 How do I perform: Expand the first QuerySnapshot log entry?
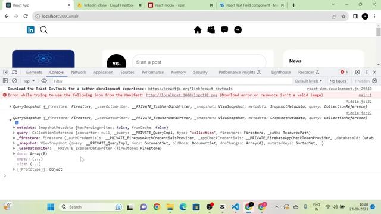pyautogui.click(x=10, y=106)
